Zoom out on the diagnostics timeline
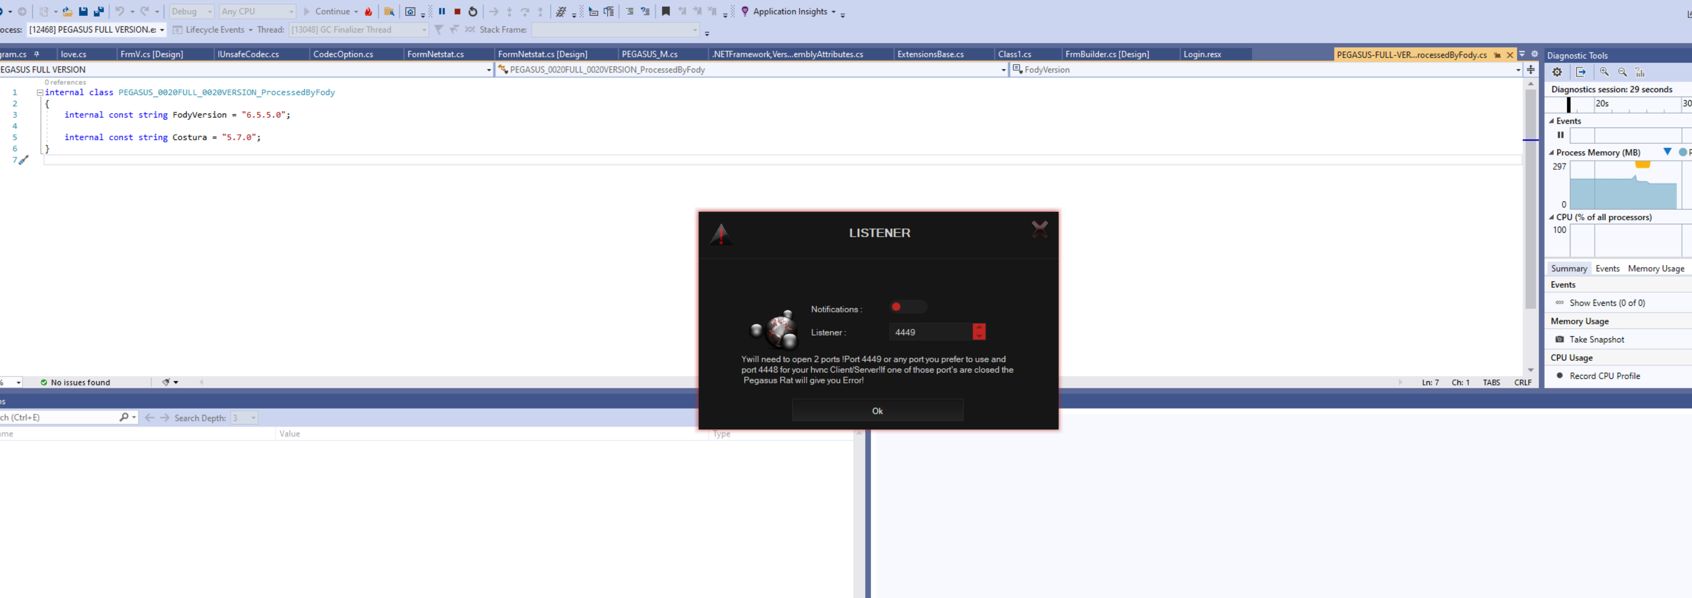Viewport: 1692px width, 598px height. tap(1622, 72)
